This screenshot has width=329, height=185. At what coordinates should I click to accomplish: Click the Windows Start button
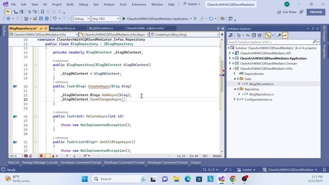[85, 179]
